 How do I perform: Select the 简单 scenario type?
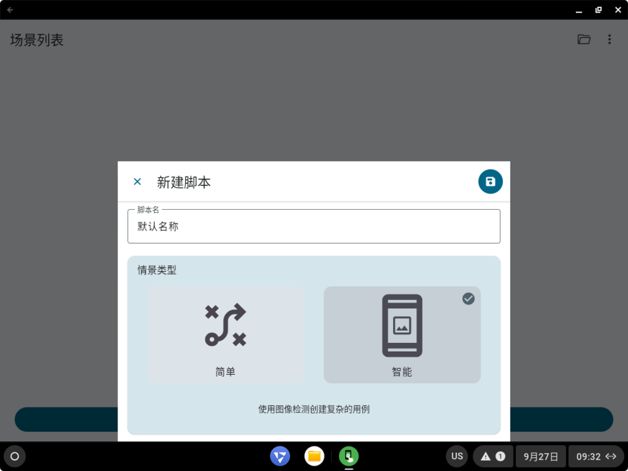pos(225,335)
